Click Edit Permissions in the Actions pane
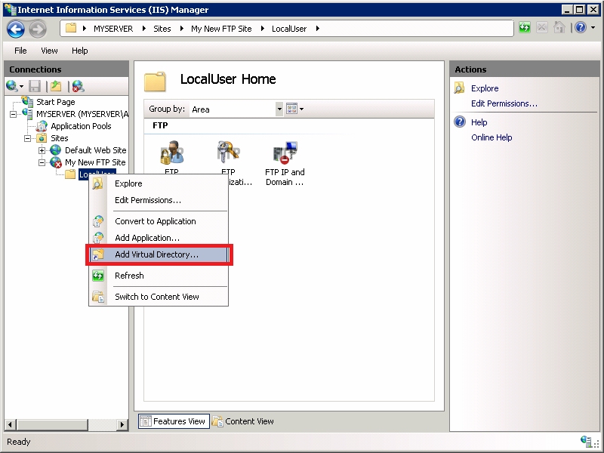 click(x=504, y=103)
